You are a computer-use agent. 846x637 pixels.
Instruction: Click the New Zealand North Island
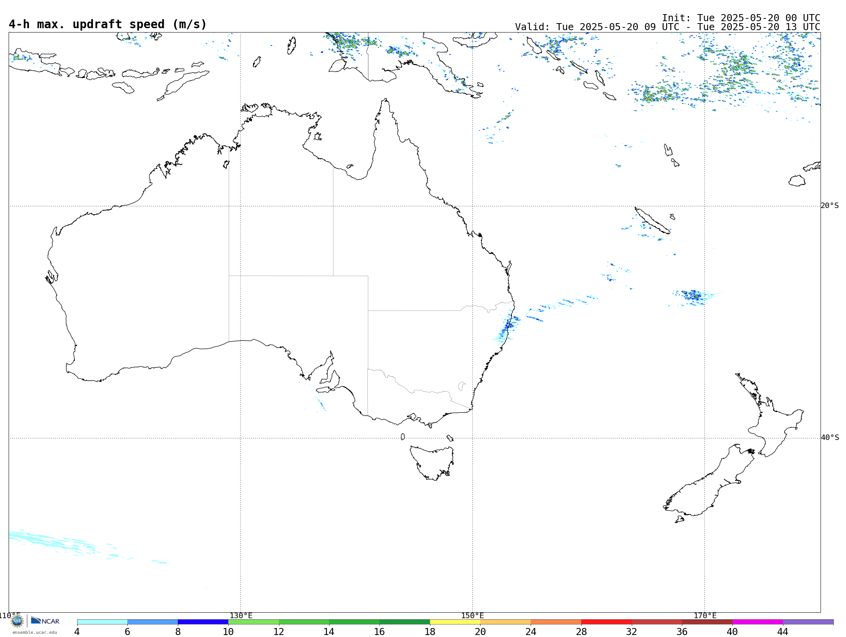point(770,415)
